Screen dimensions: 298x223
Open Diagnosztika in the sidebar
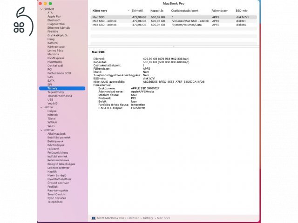pos(56,24)
